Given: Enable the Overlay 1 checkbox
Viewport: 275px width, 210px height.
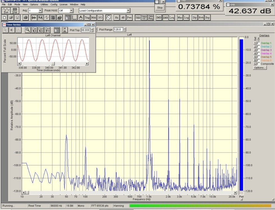Looking at the screenshot, I should point(258,43).
